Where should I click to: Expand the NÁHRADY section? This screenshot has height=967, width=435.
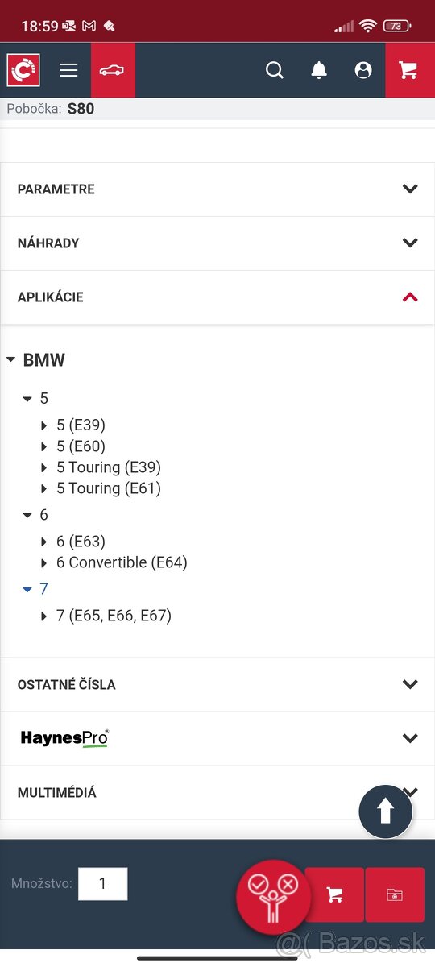[217, 243]
